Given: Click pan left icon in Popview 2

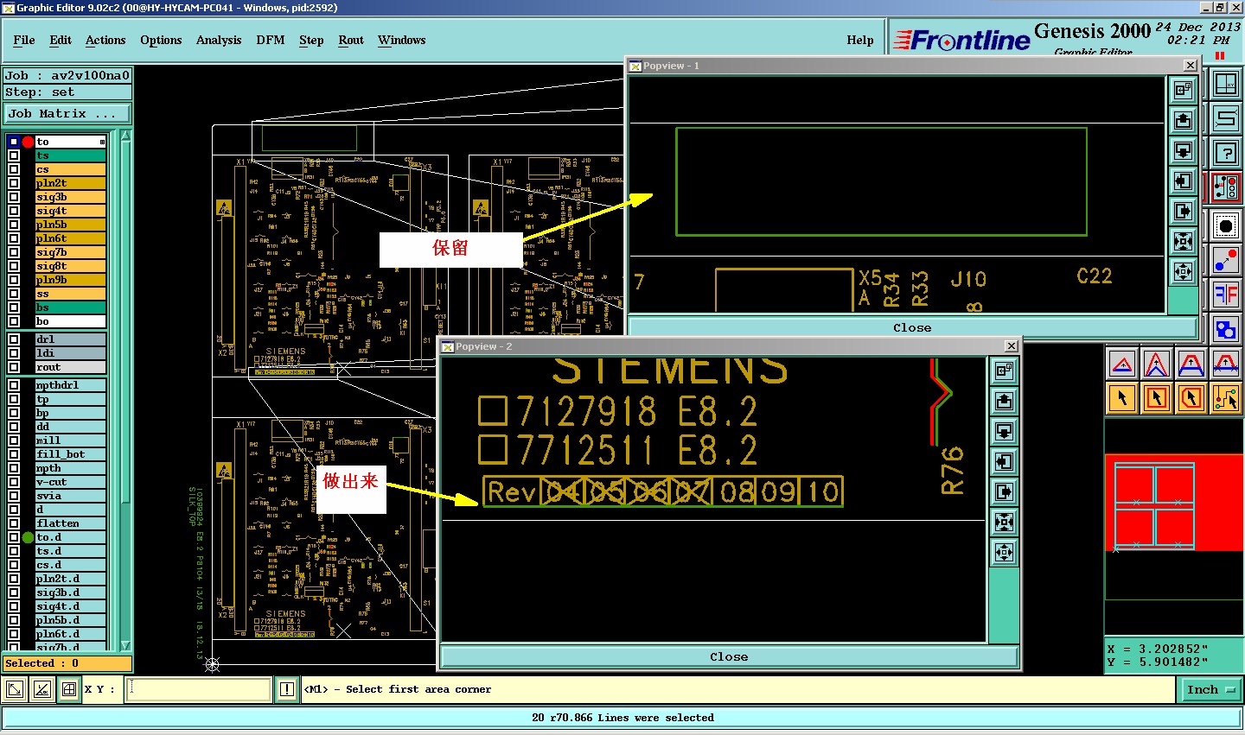Looking at the screenshot, I should tap(1004, 461).
